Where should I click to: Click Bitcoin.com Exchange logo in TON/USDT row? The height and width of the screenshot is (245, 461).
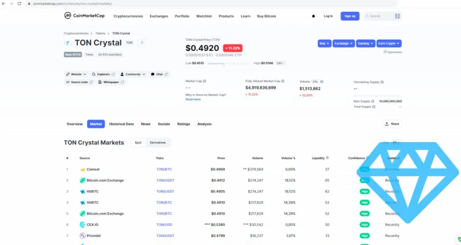tap(82, 180)
